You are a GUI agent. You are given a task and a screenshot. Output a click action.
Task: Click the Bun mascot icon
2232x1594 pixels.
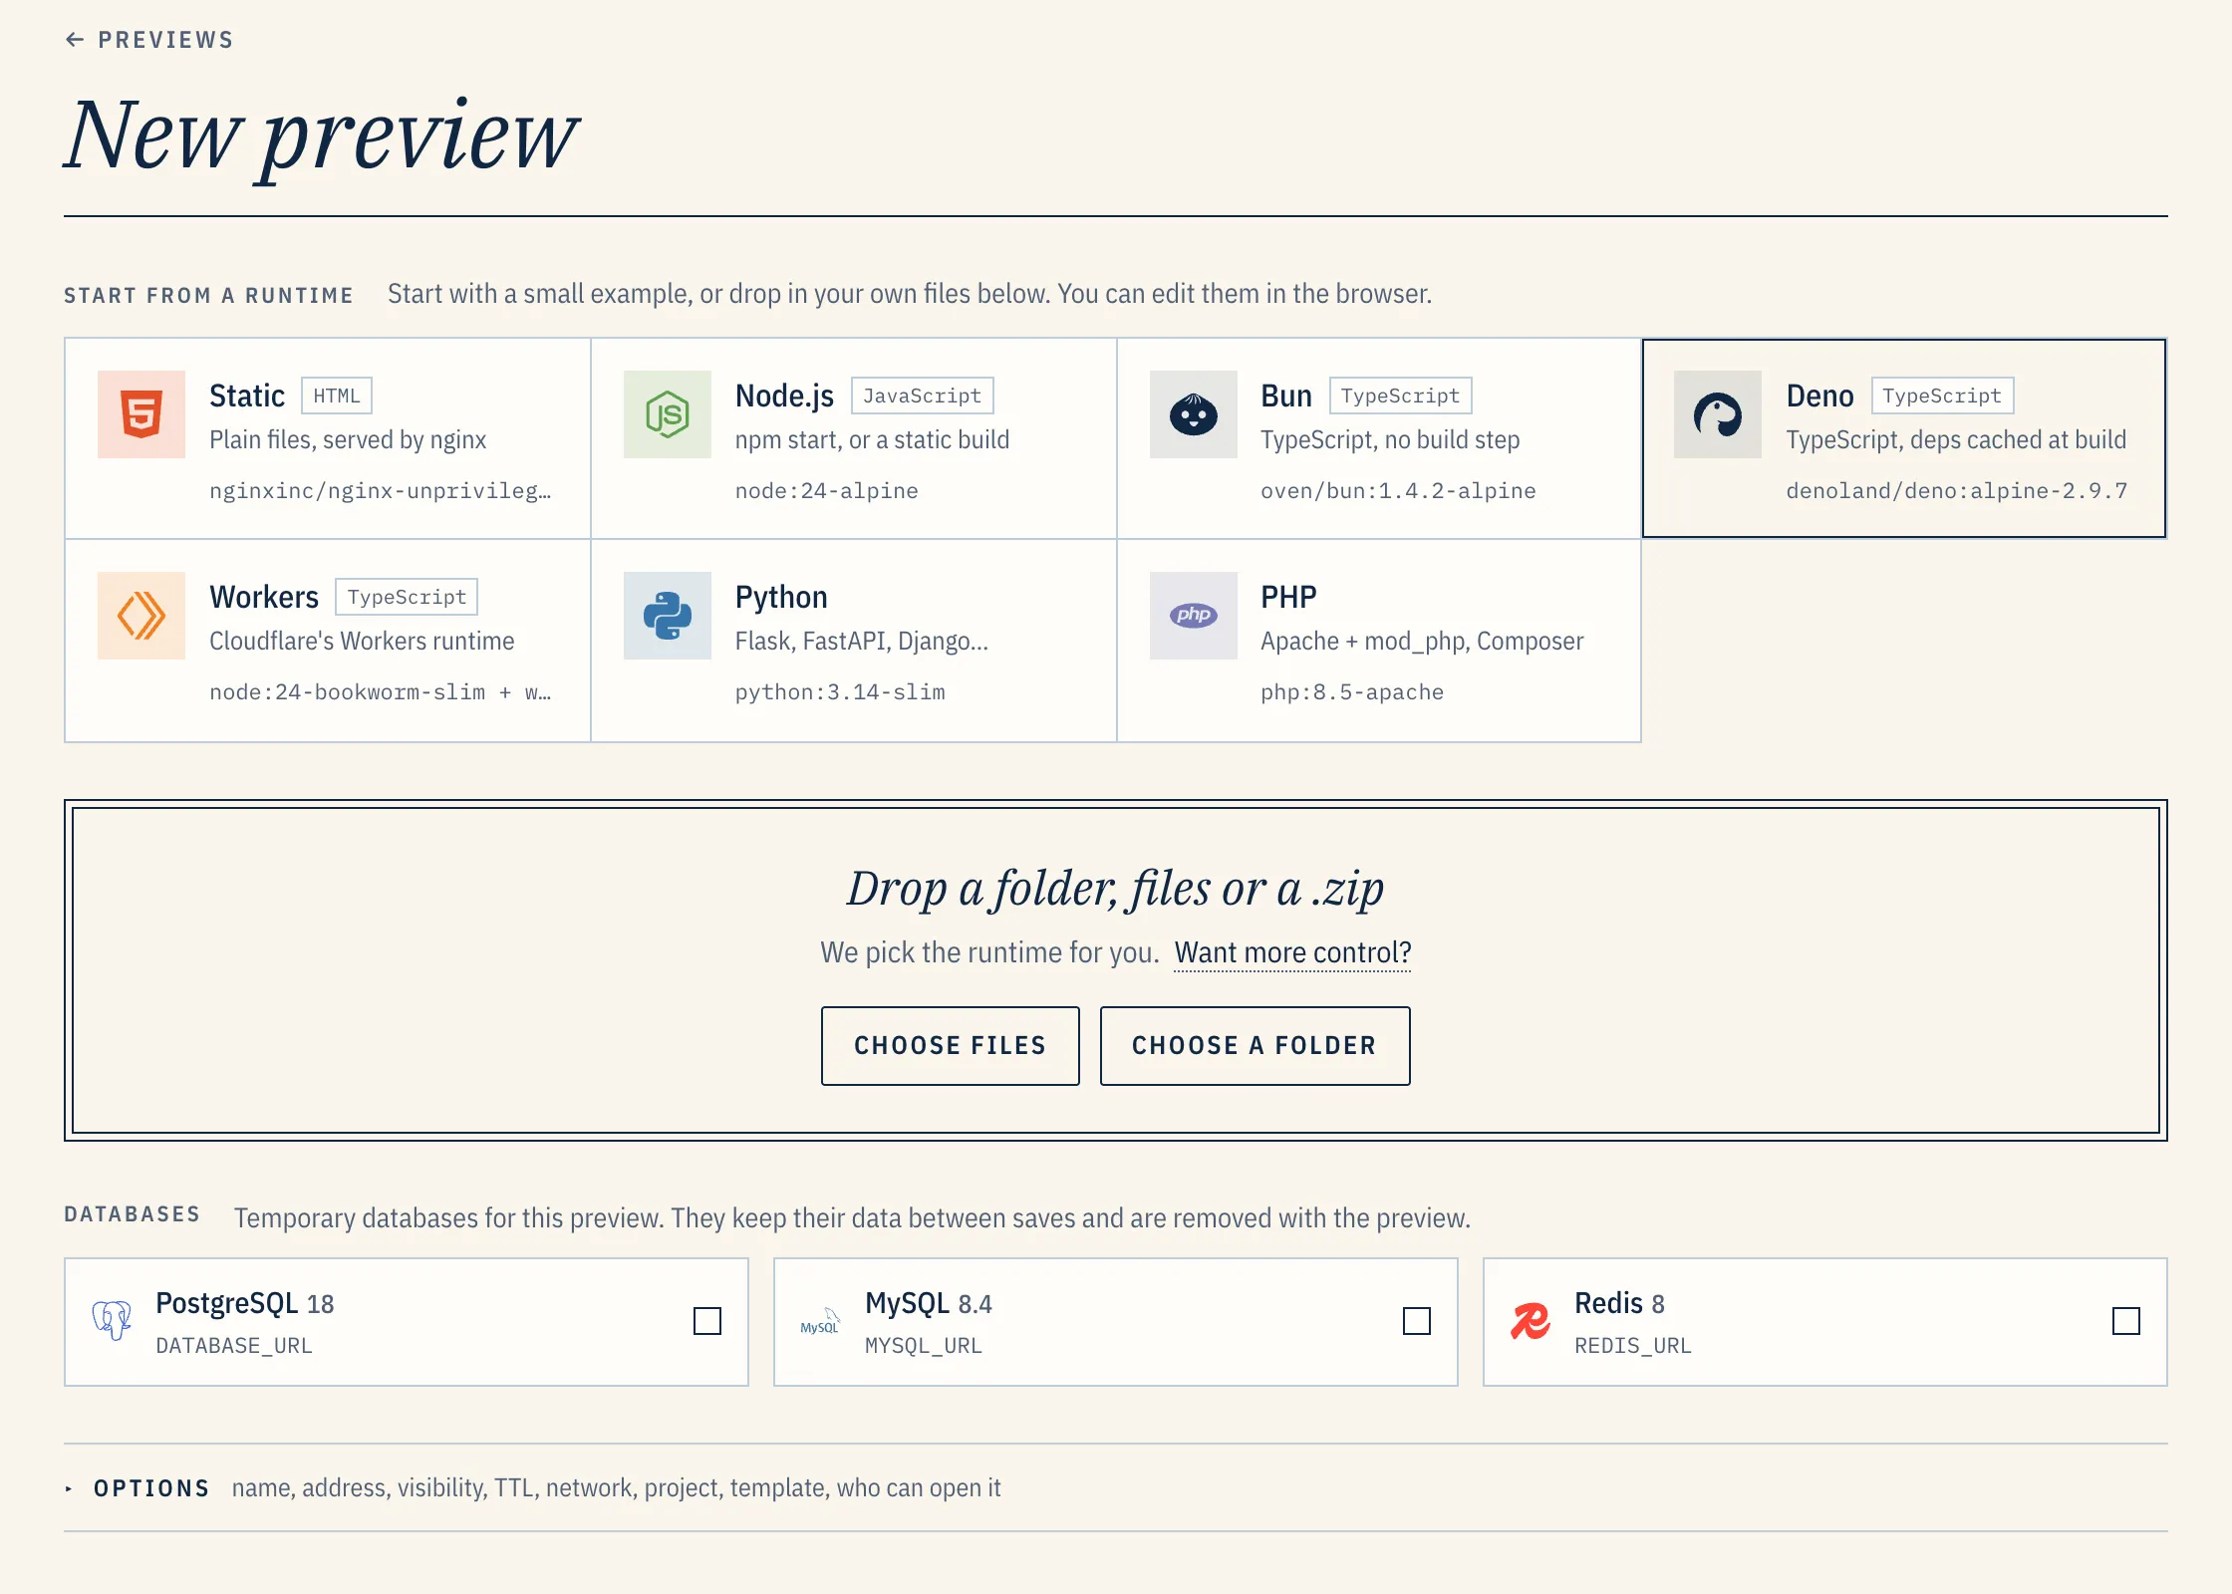click(x=1194, y=414)
